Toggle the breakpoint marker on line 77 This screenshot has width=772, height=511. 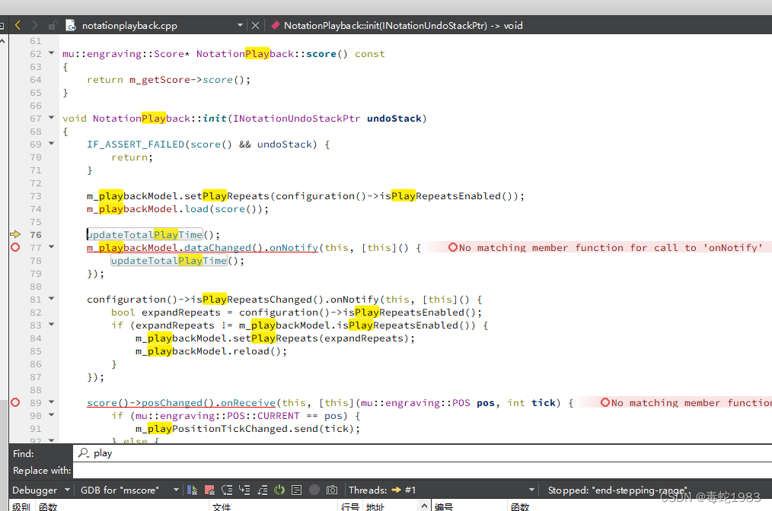coord(15,247)
